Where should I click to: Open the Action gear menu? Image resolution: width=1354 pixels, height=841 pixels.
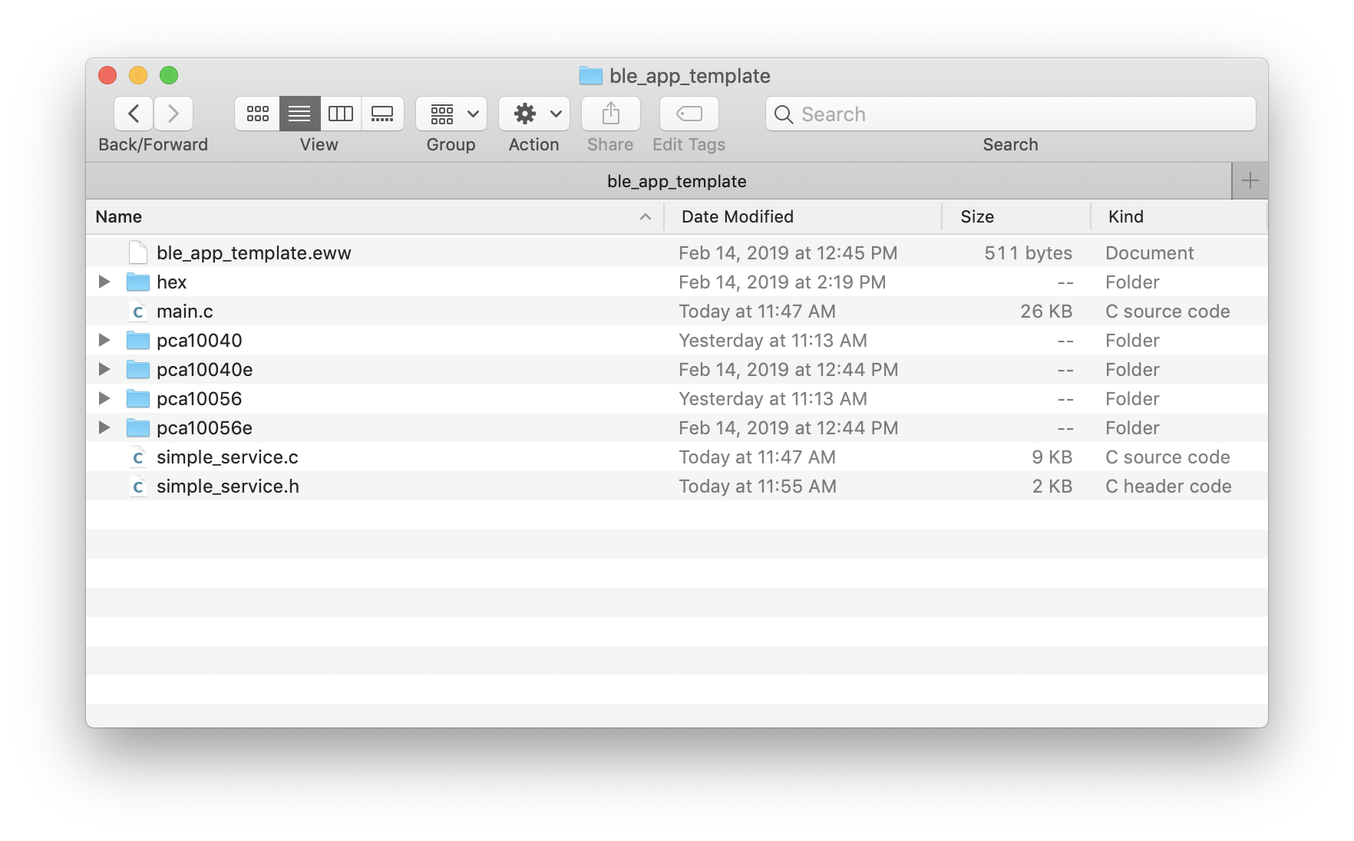click(533, 114)
